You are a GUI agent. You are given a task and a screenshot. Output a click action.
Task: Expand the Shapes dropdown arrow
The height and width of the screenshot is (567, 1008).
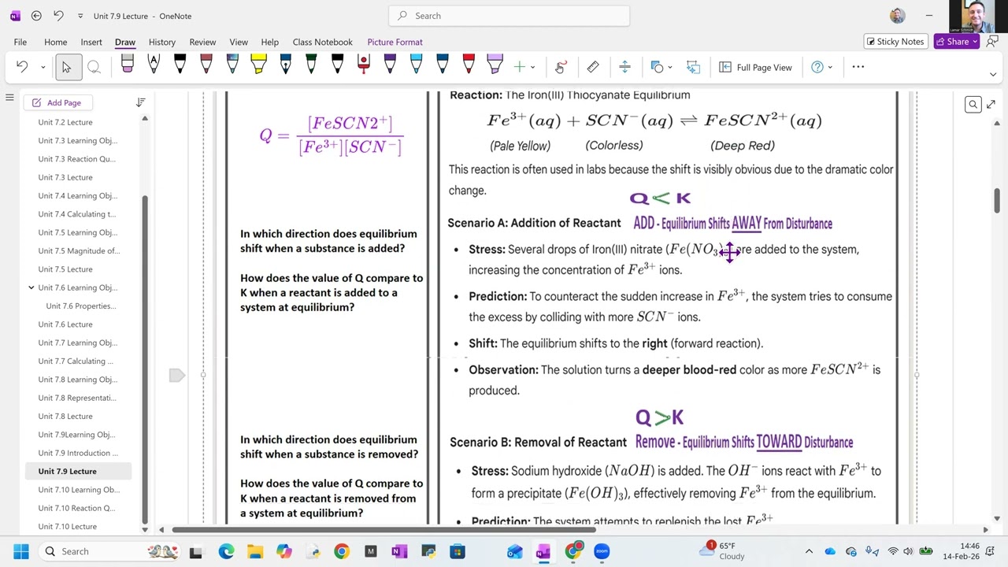[670, 67]
